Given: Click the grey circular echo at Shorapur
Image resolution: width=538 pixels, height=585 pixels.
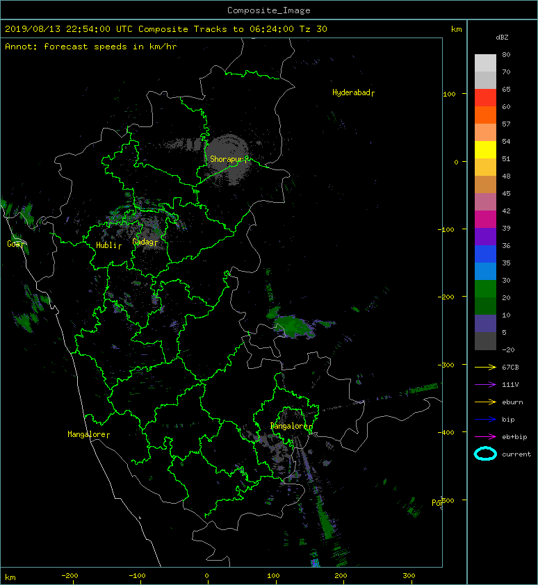Looking at the screenshot, I should tap(228, 160).
